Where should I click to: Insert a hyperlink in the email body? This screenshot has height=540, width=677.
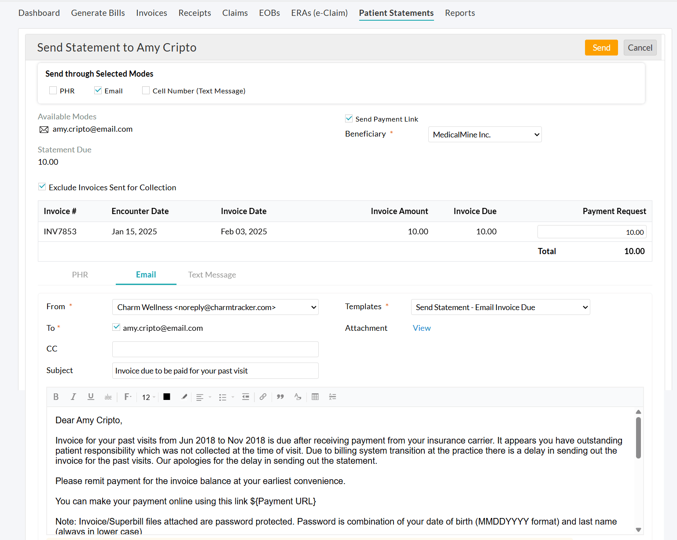tap(263, 397)
